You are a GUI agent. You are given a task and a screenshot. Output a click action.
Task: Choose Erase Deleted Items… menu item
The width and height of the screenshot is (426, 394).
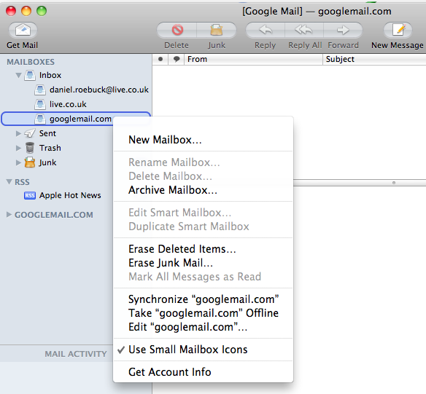click(x=204, y=249)
